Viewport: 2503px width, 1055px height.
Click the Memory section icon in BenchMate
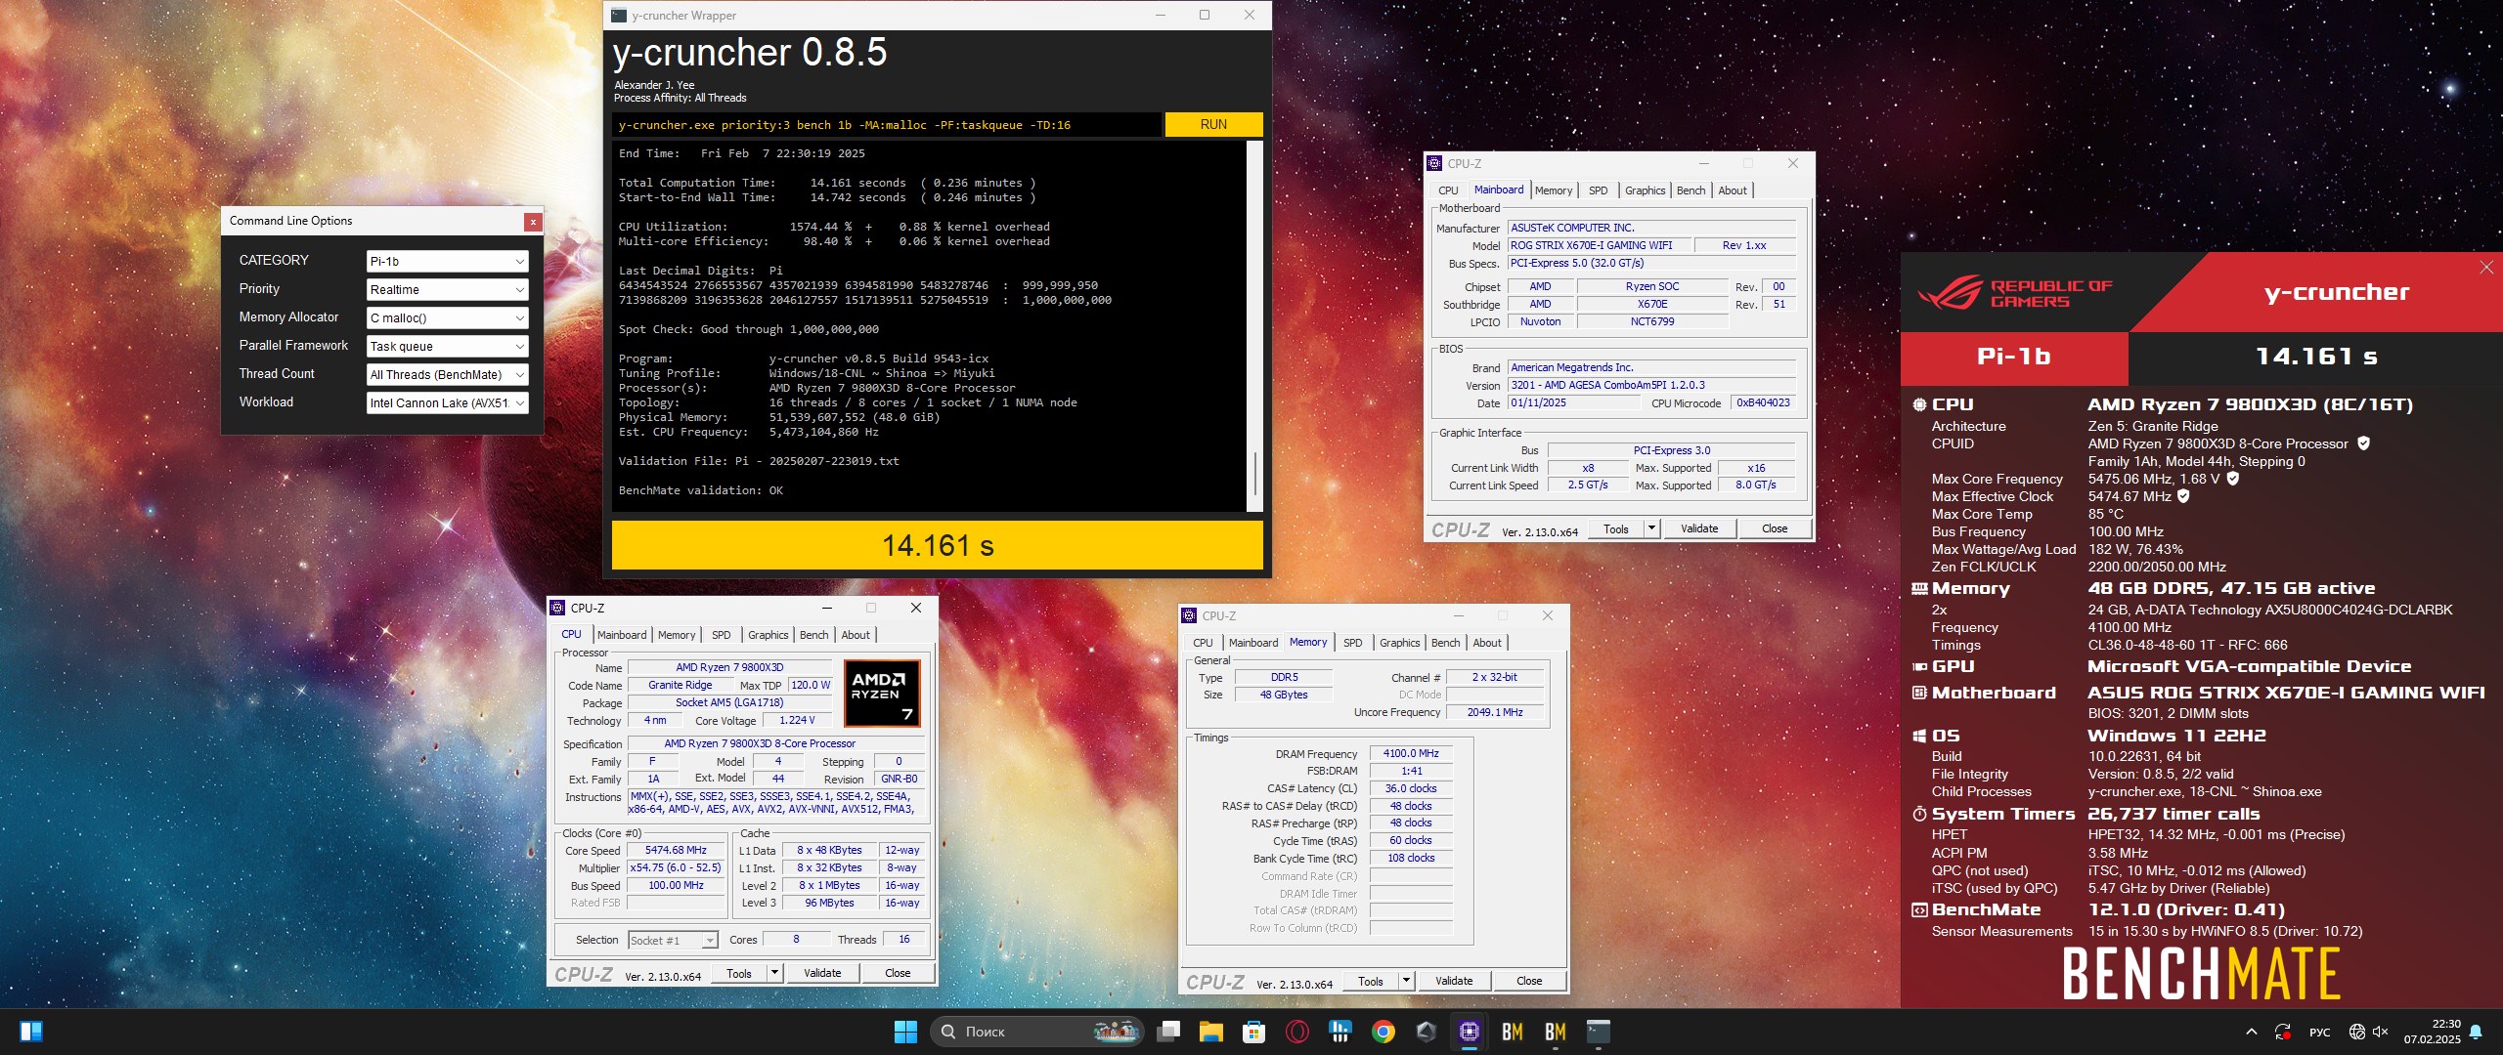tap(1919, 588)
